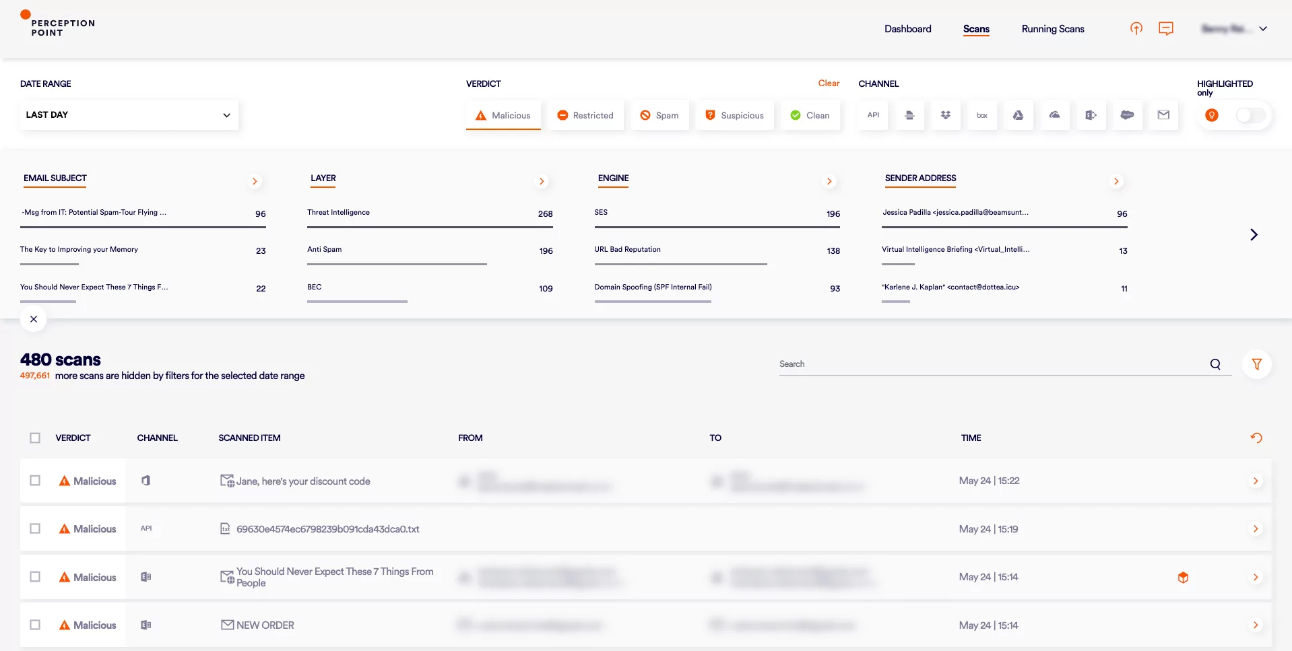Open the Running Scans tab

[x=1053, y=29]
